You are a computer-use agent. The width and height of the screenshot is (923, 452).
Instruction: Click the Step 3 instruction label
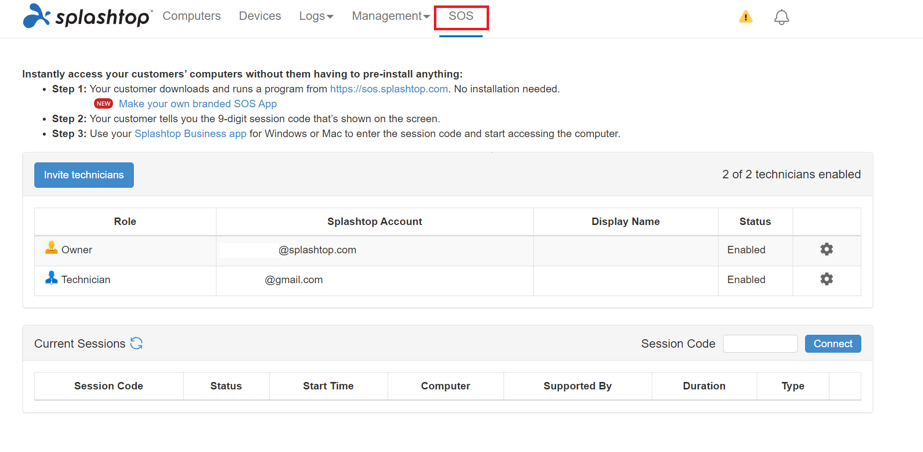[x=69, y=134]
